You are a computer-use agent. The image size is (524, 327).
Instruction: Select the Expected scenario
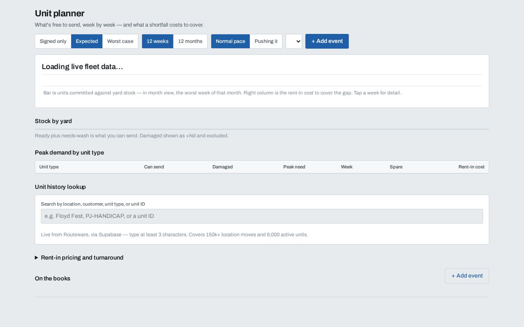87,41
